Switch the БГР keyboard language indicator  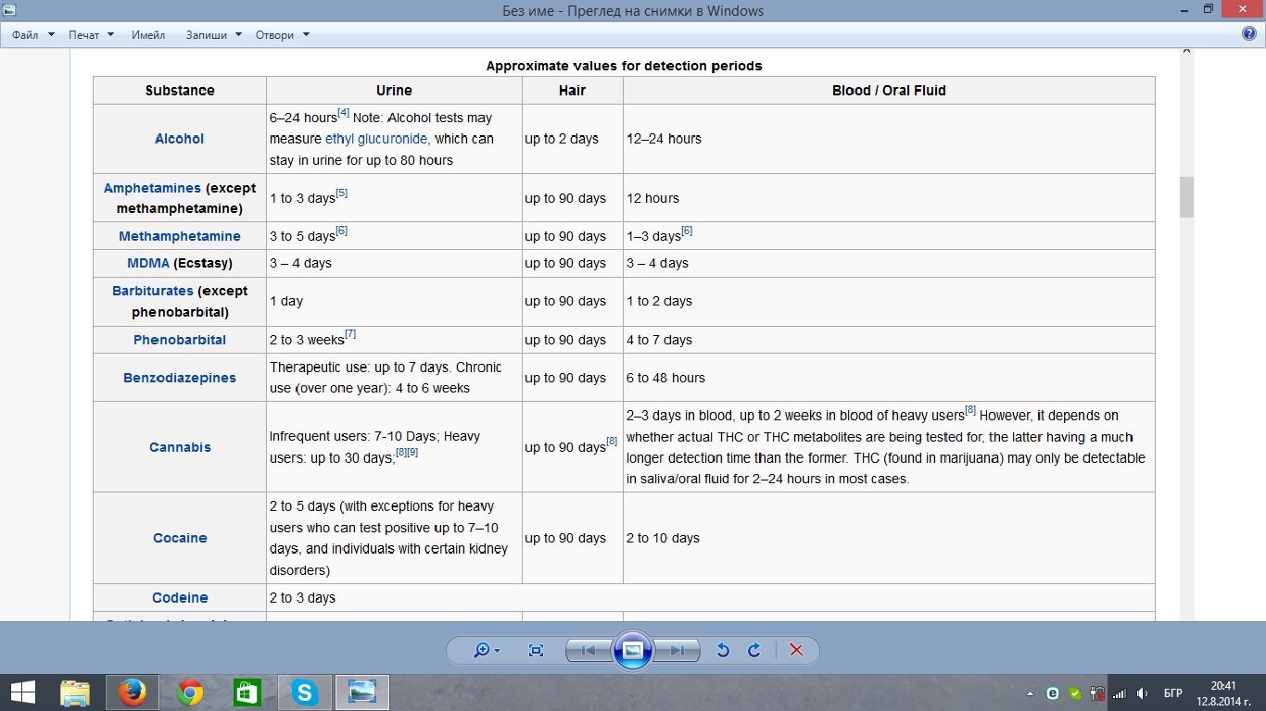click(1172, 693)
